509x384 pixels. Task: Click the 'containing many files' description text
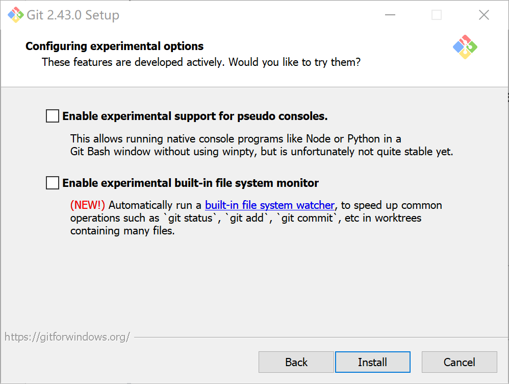tap(122, 231)
